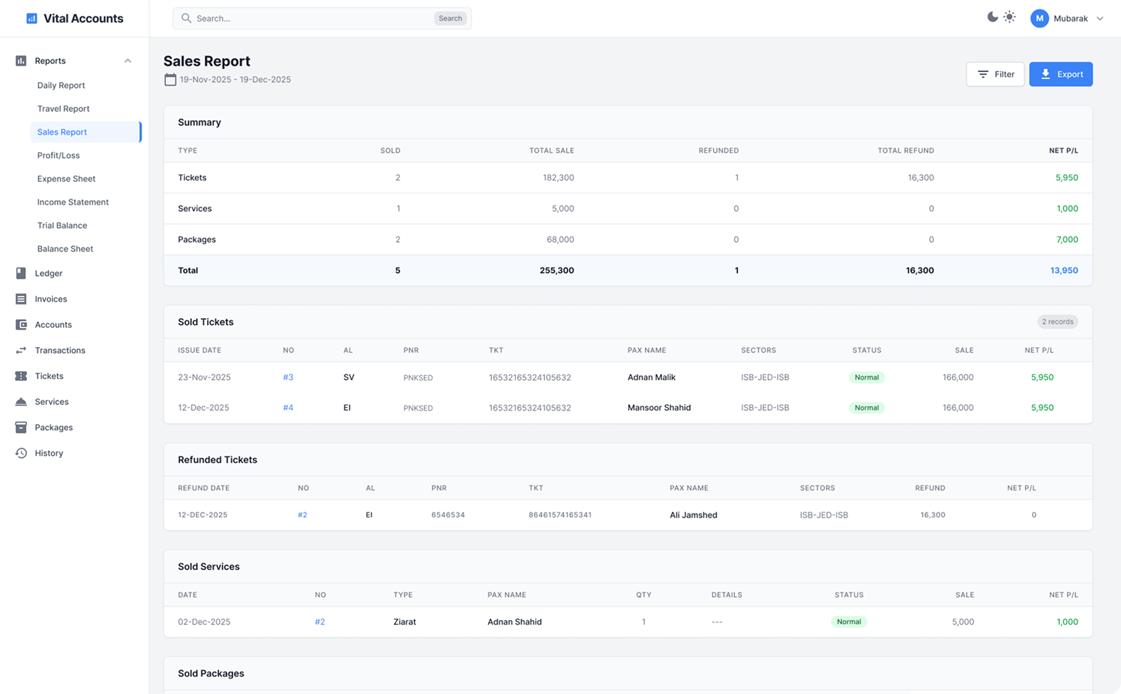The height and width of the screenshot is (694, 1121).
Task: Open the Mubarak user dropdown
Action: (1067, 18)
